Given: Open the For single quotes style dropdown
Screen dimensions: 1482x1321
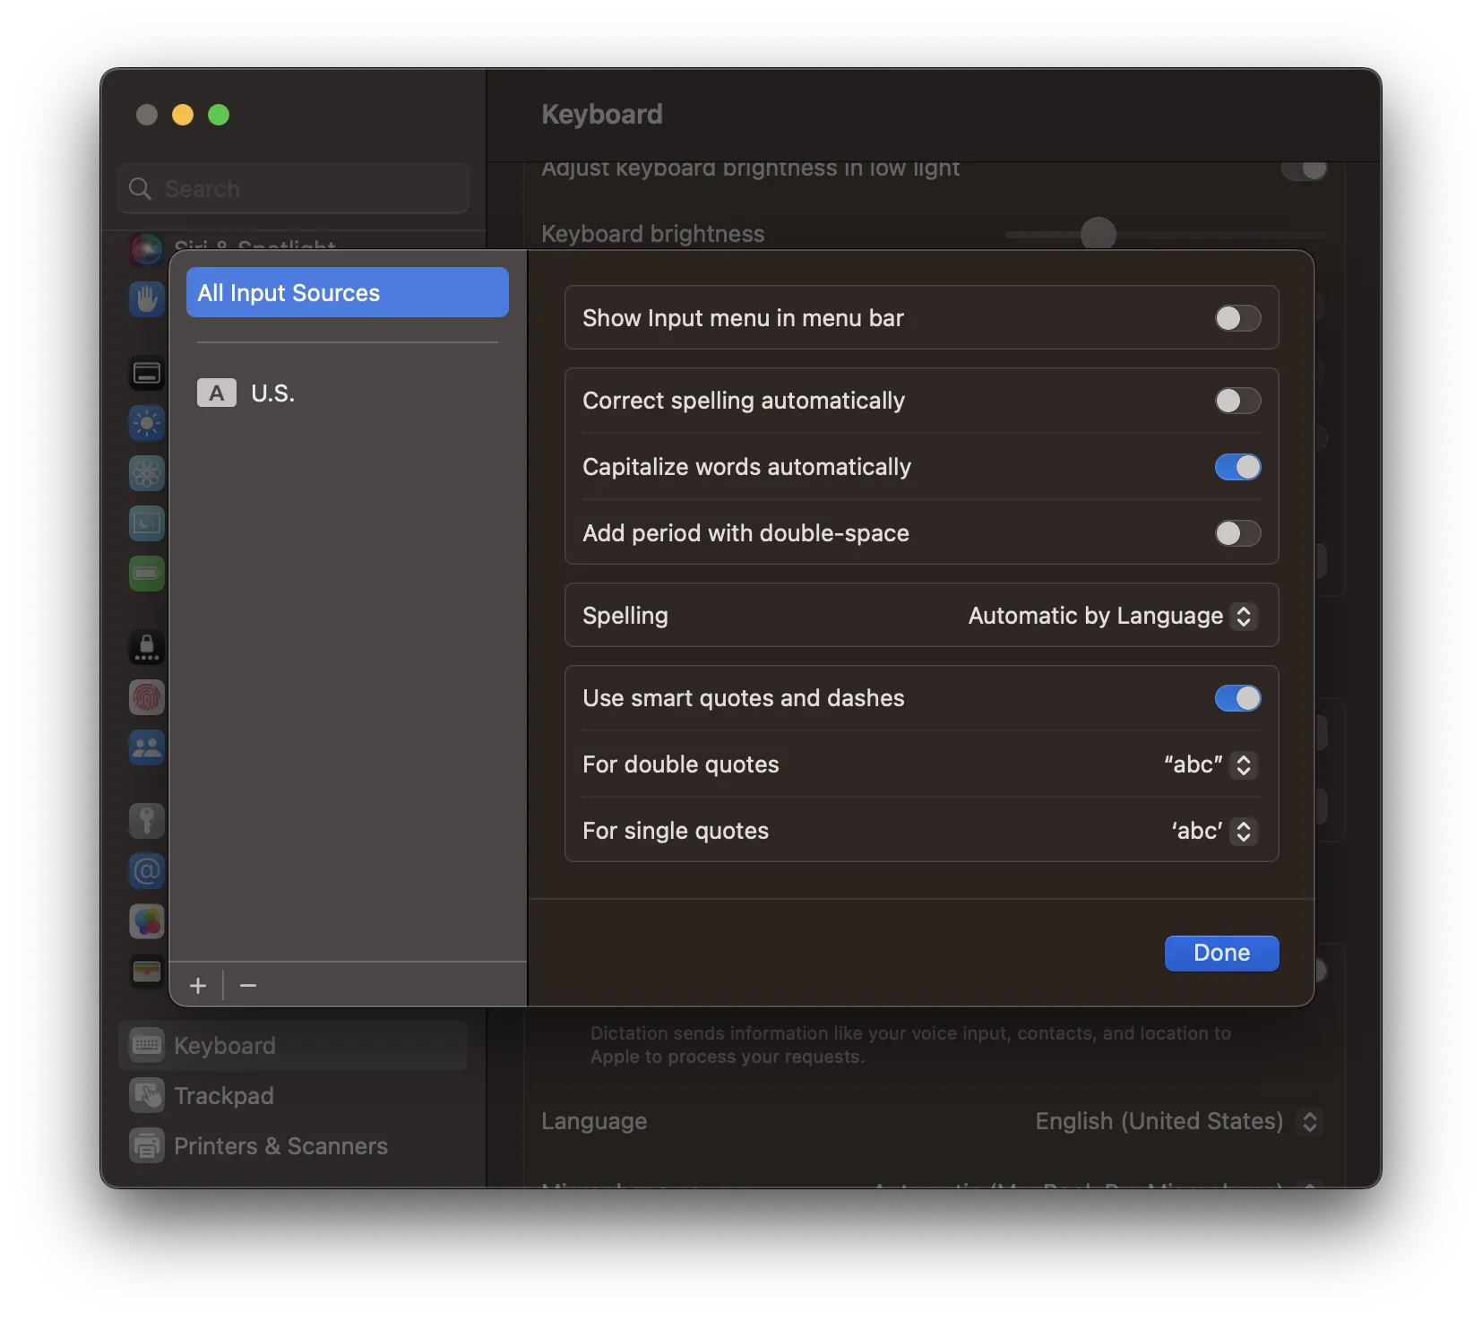Looking at the screenshot, I should coord(1214,831).
